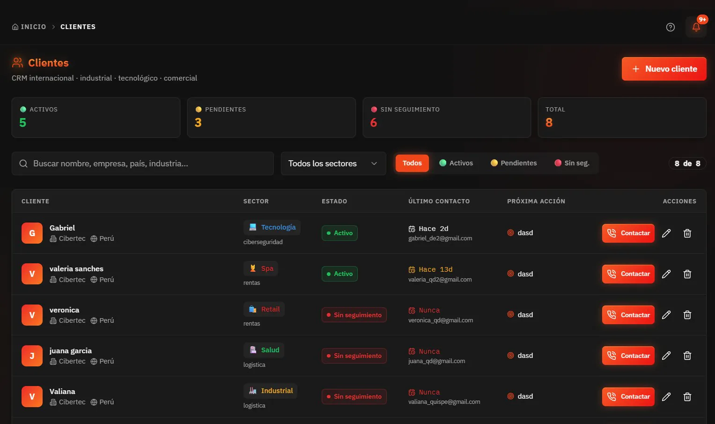Click the PRÓXIMA ACCIÓN column header
715x424 pixels.
pyautogui.click(x=536, y=201)
